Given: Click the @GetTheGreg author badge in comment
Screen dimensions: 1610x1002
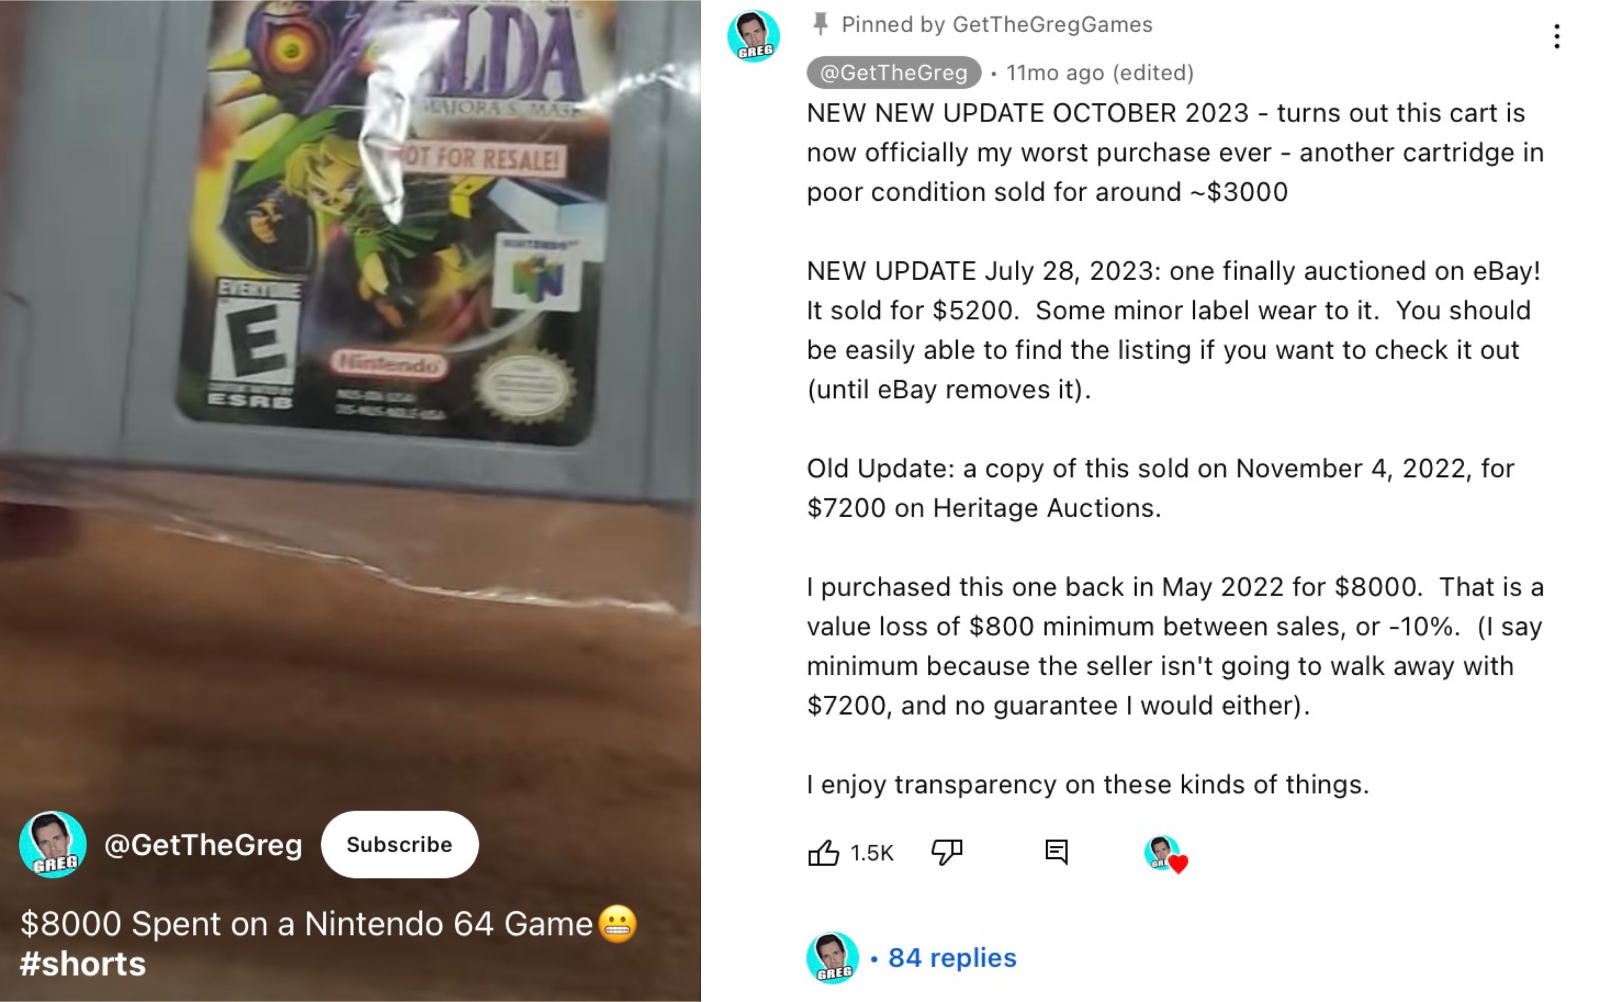Looking at the screenshot, I should tap(893, 72).
